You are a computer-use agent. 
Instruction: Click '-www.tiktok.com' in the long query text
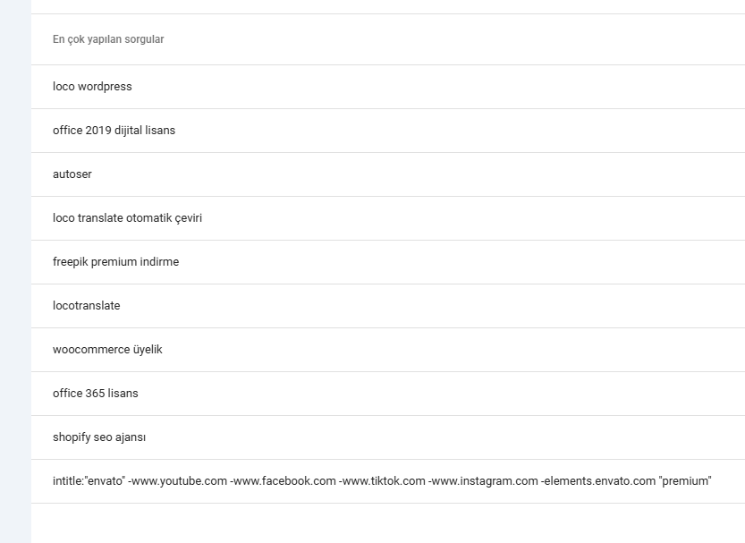[382, 481]
